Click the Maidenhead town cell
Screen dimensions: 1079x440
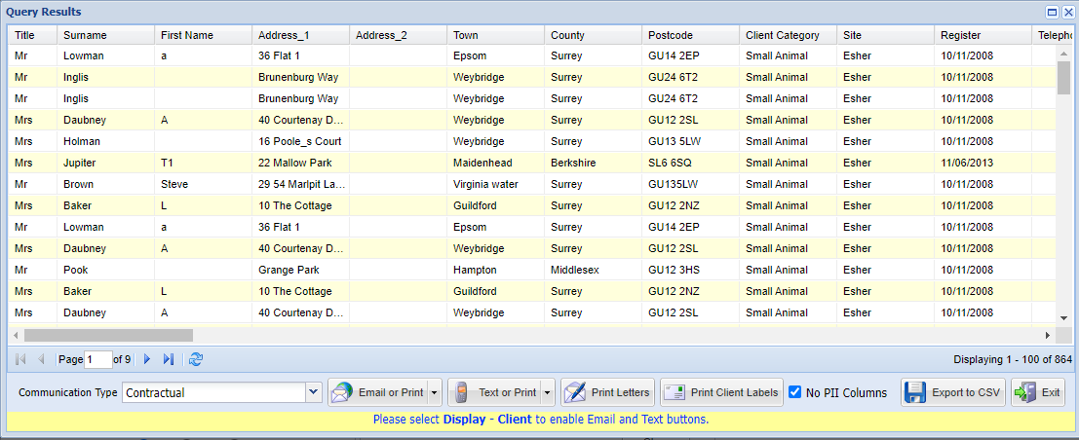[x=495, y=163]
